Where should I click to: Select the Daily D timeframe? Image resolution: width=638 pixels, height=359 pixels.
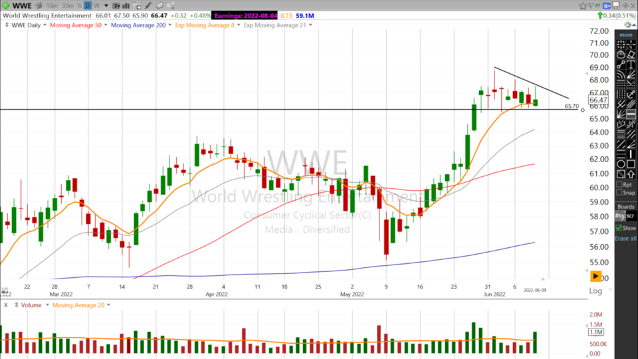(88, 6)
